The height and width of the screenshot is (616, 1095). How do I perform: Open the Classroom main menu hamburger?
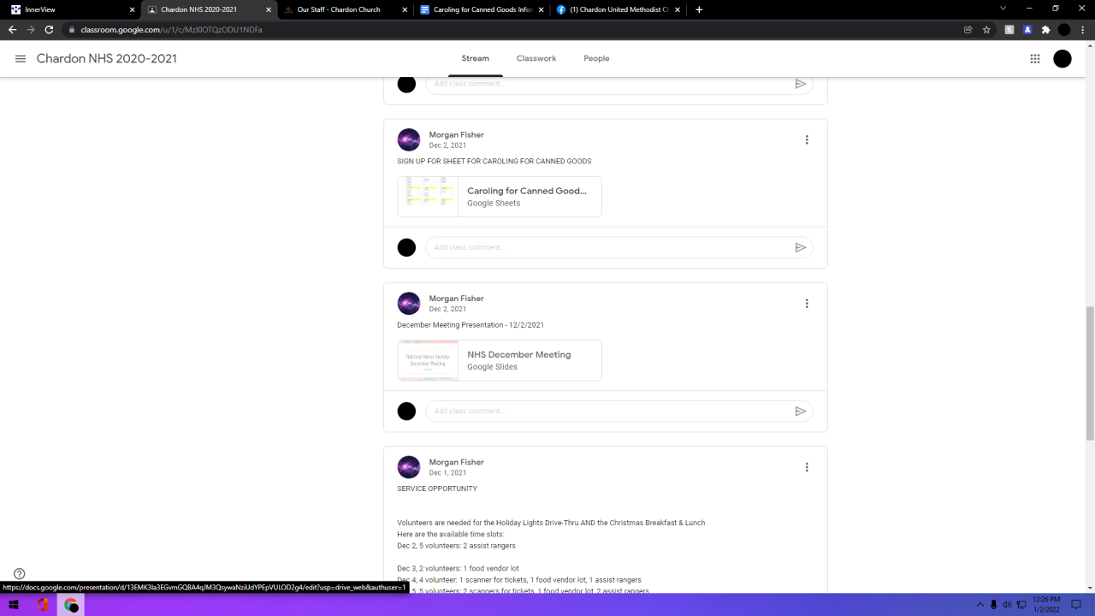[21, 59]
